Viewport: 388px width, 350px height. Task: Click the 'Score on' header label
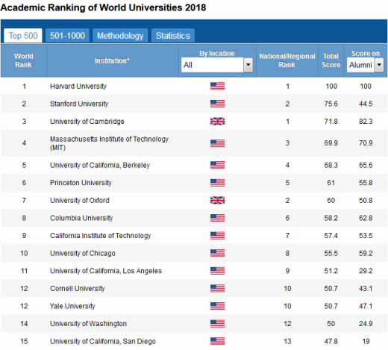(366, 53)
